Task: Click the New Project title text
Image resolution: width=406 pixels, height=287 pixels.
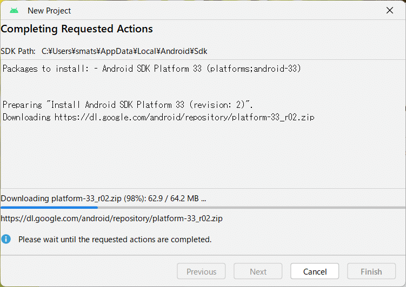Action: (x=49, y=11)
